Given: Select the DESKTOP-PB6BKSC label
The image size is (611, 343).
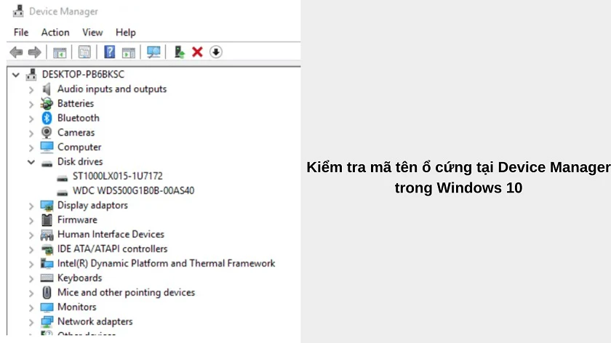Looking at the screenshot, I should 83,74.
